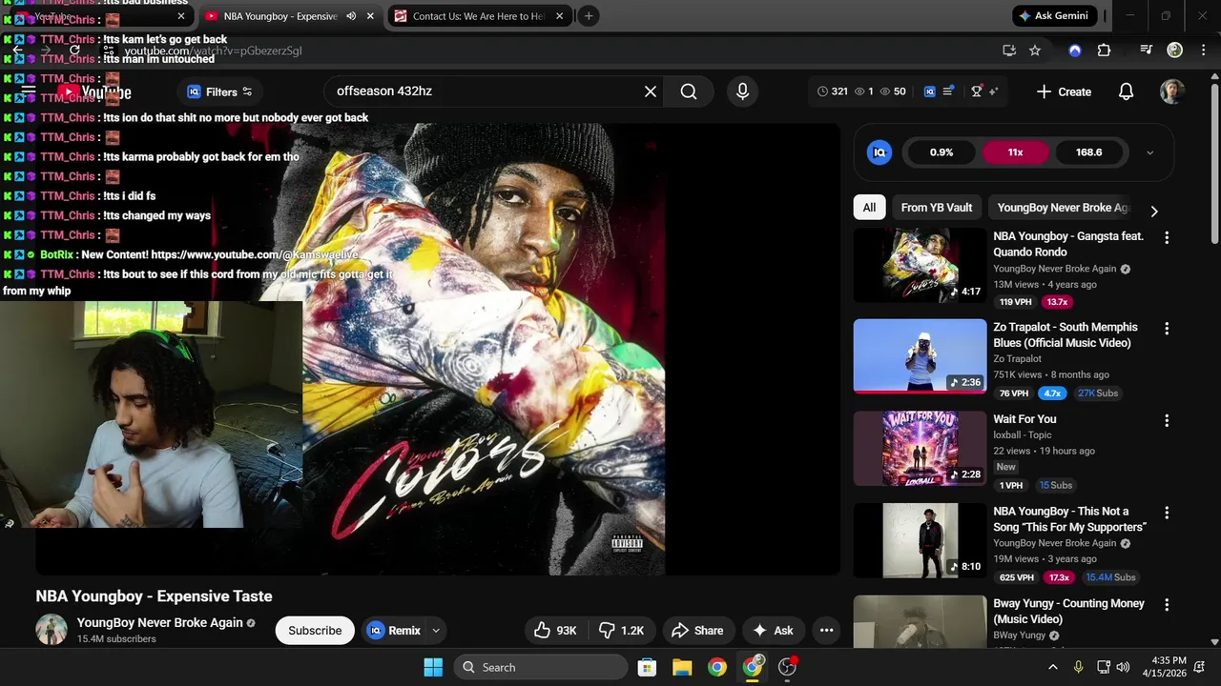Click the YouTube search magnifier button
The width and height of the screenshot is (1221, 686).
point(689,91)
